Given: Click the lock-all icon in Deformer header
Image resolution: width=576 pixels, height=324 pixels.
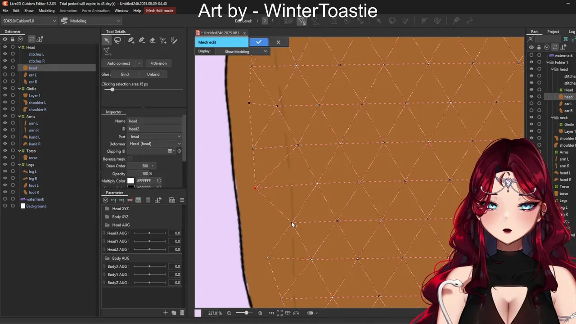Looking at the screenshot, I should 13,39.
